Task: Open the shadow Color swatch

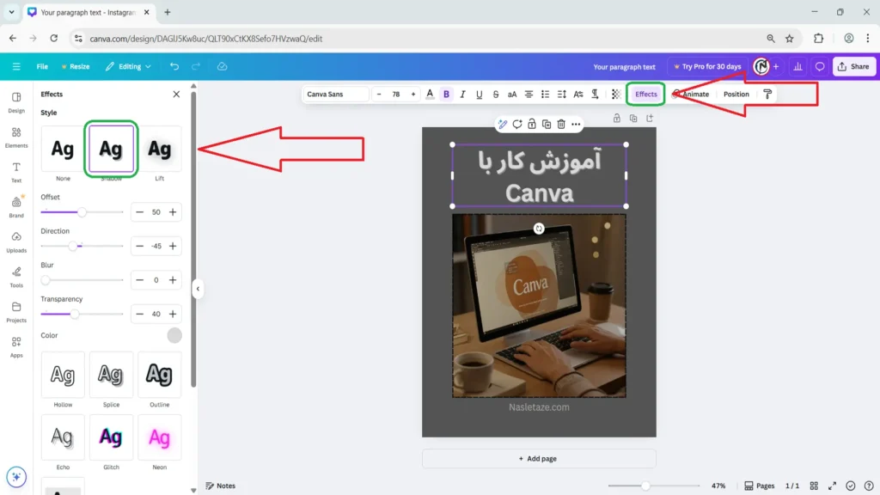Action: coord(174,336)
